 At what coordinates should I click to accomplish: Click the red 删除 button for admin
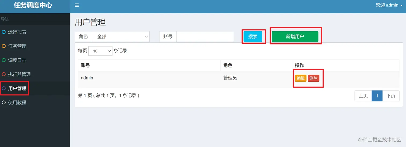[313, 78]
